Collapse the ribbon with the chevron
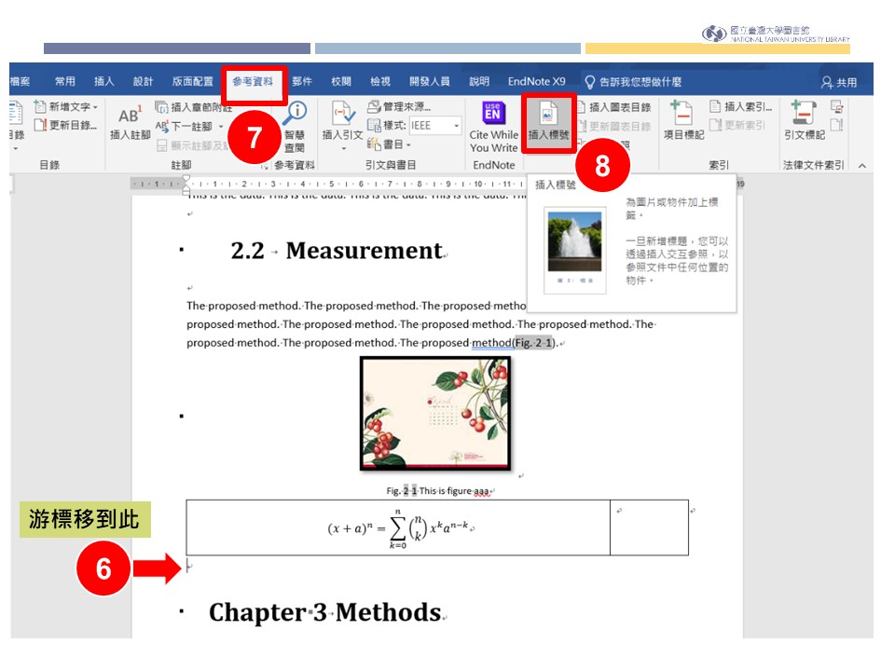Image resolution: width=895 pixels, height=671 pixels. [861, 166]
